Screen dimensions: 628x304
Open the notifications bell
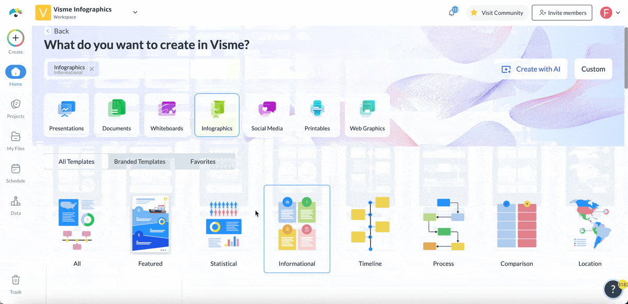click(452, 13)
